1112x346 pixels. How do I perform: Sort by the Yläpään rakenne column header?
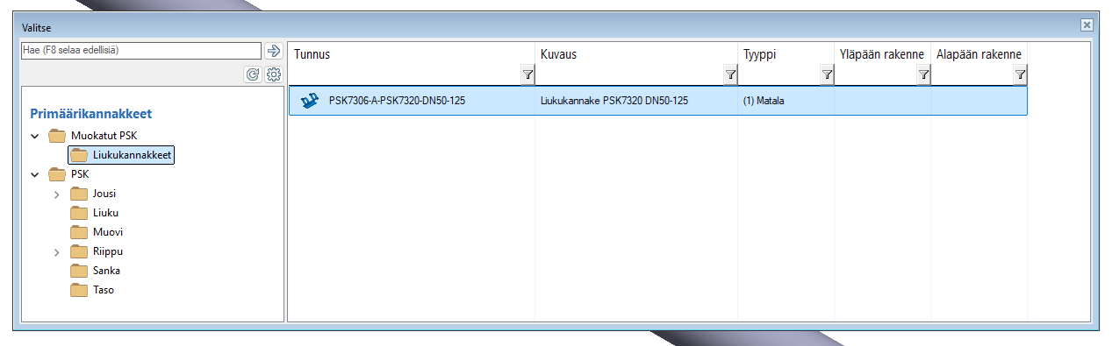click(883, 54)
